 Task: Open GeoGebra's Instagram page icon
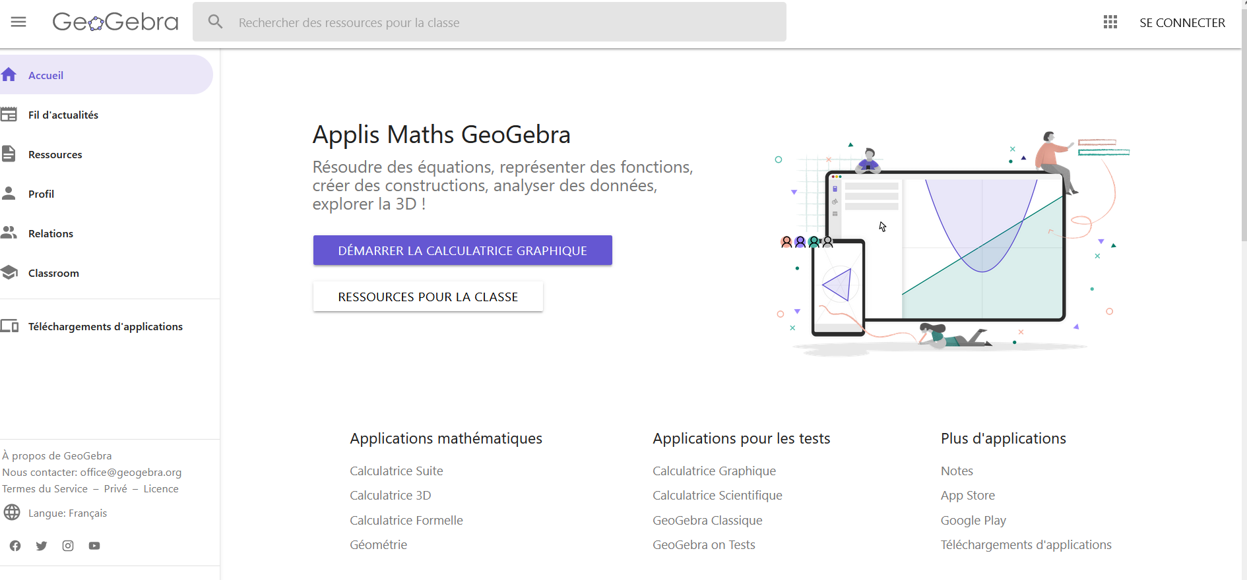(x=68, y=546)
